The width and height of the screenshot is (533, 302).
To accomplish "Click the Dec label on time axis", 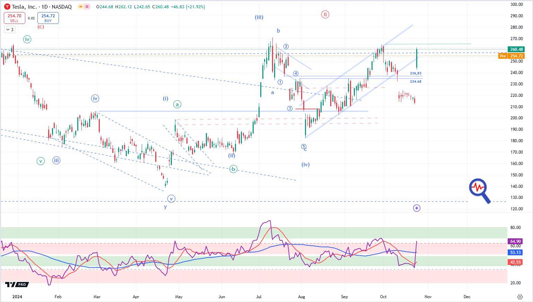I will pyautogui.click(x=467, y=296).
